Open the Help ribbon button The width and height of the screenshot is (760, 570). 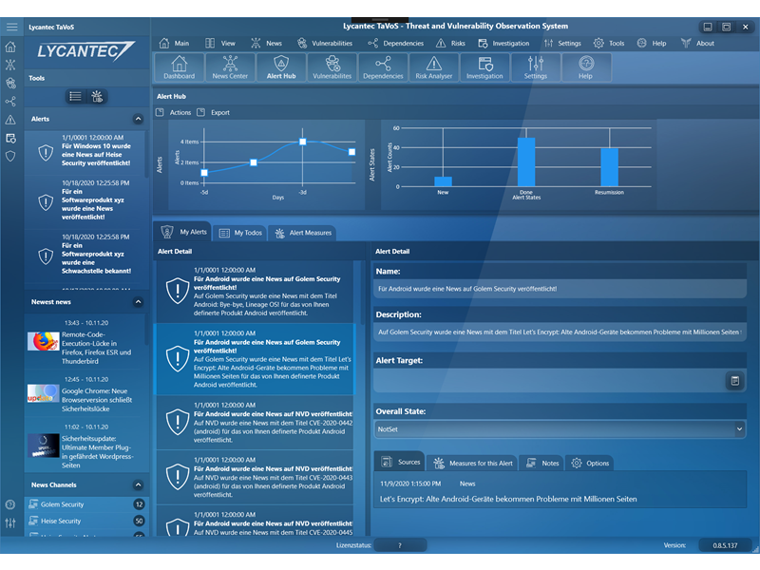(x=585, y=67)
